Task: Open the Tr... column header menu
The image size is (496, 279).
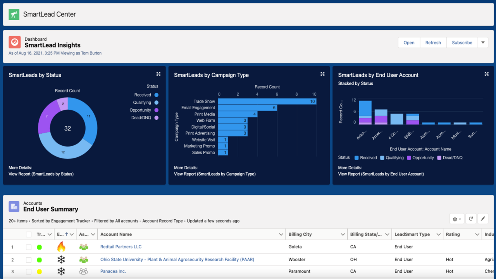Action: coord(50,234)
